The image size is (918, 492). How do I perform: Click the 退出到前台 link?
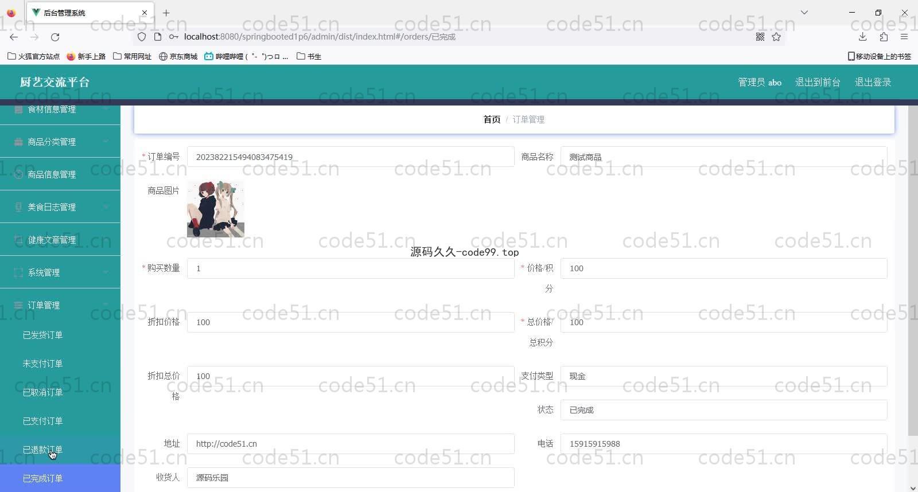818,82
